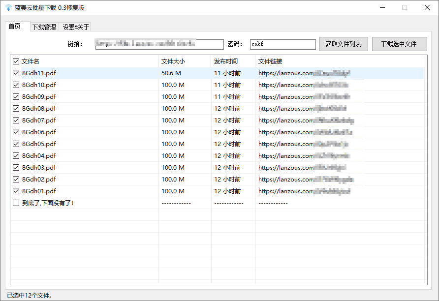Open the 设置&关于 tab
The image size is (439, 301).
click(75, 28)
